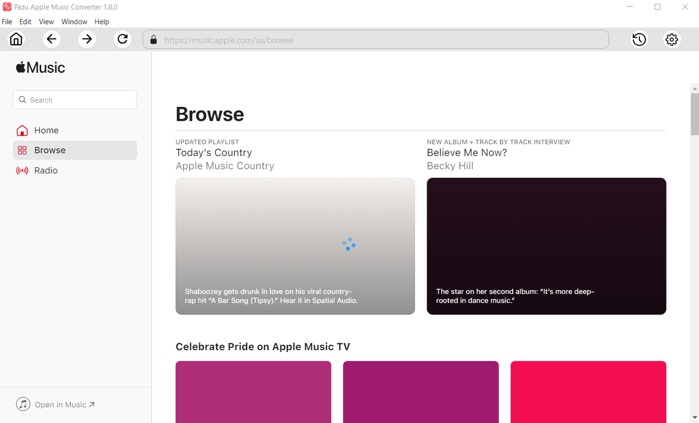This screenshot has height=423, width=699.
Task: Select Browse in the sidebar
Action: [x=75, y=150]
